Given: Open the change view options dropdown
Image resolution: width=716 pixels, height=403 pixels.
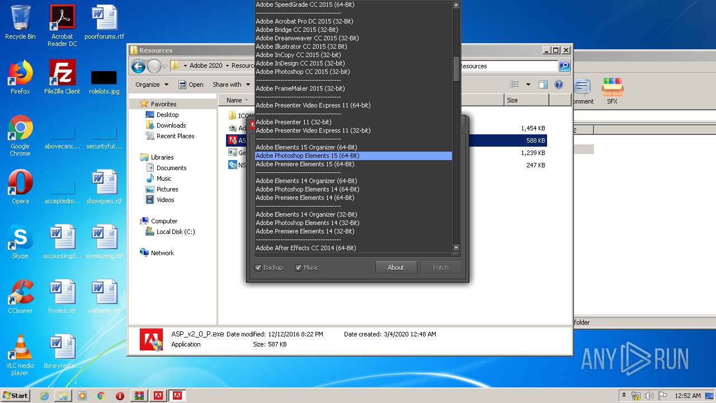Looking at the screenshot, I should [528, 85].
